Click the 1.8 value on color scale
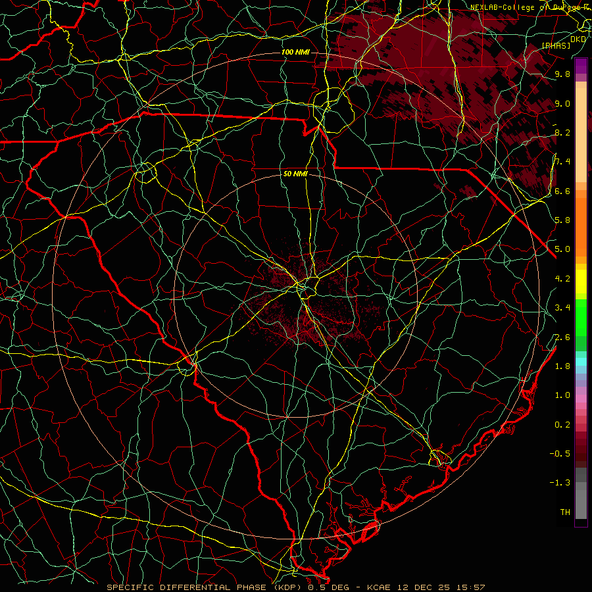Viewport: 592px width, 592px height. click(562, 366)
